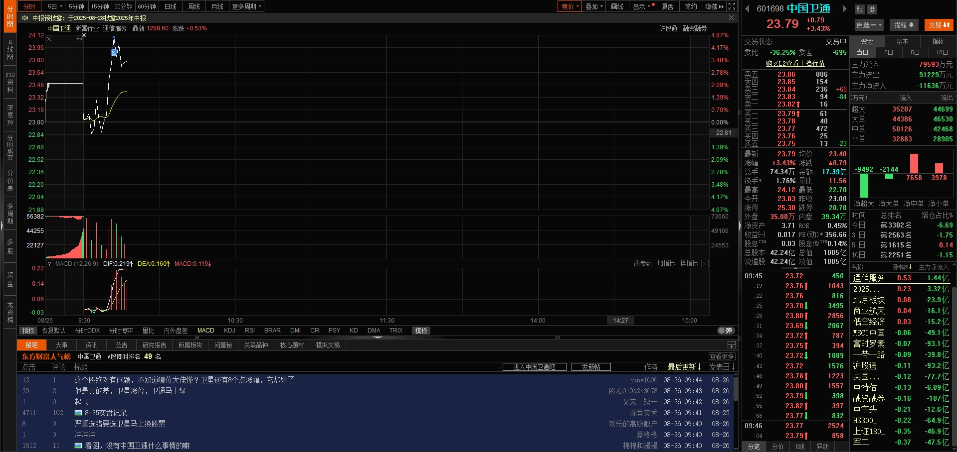957x452 pixels.
Task: Open the 显示 display dropdown
Action: tap(641, 6)
